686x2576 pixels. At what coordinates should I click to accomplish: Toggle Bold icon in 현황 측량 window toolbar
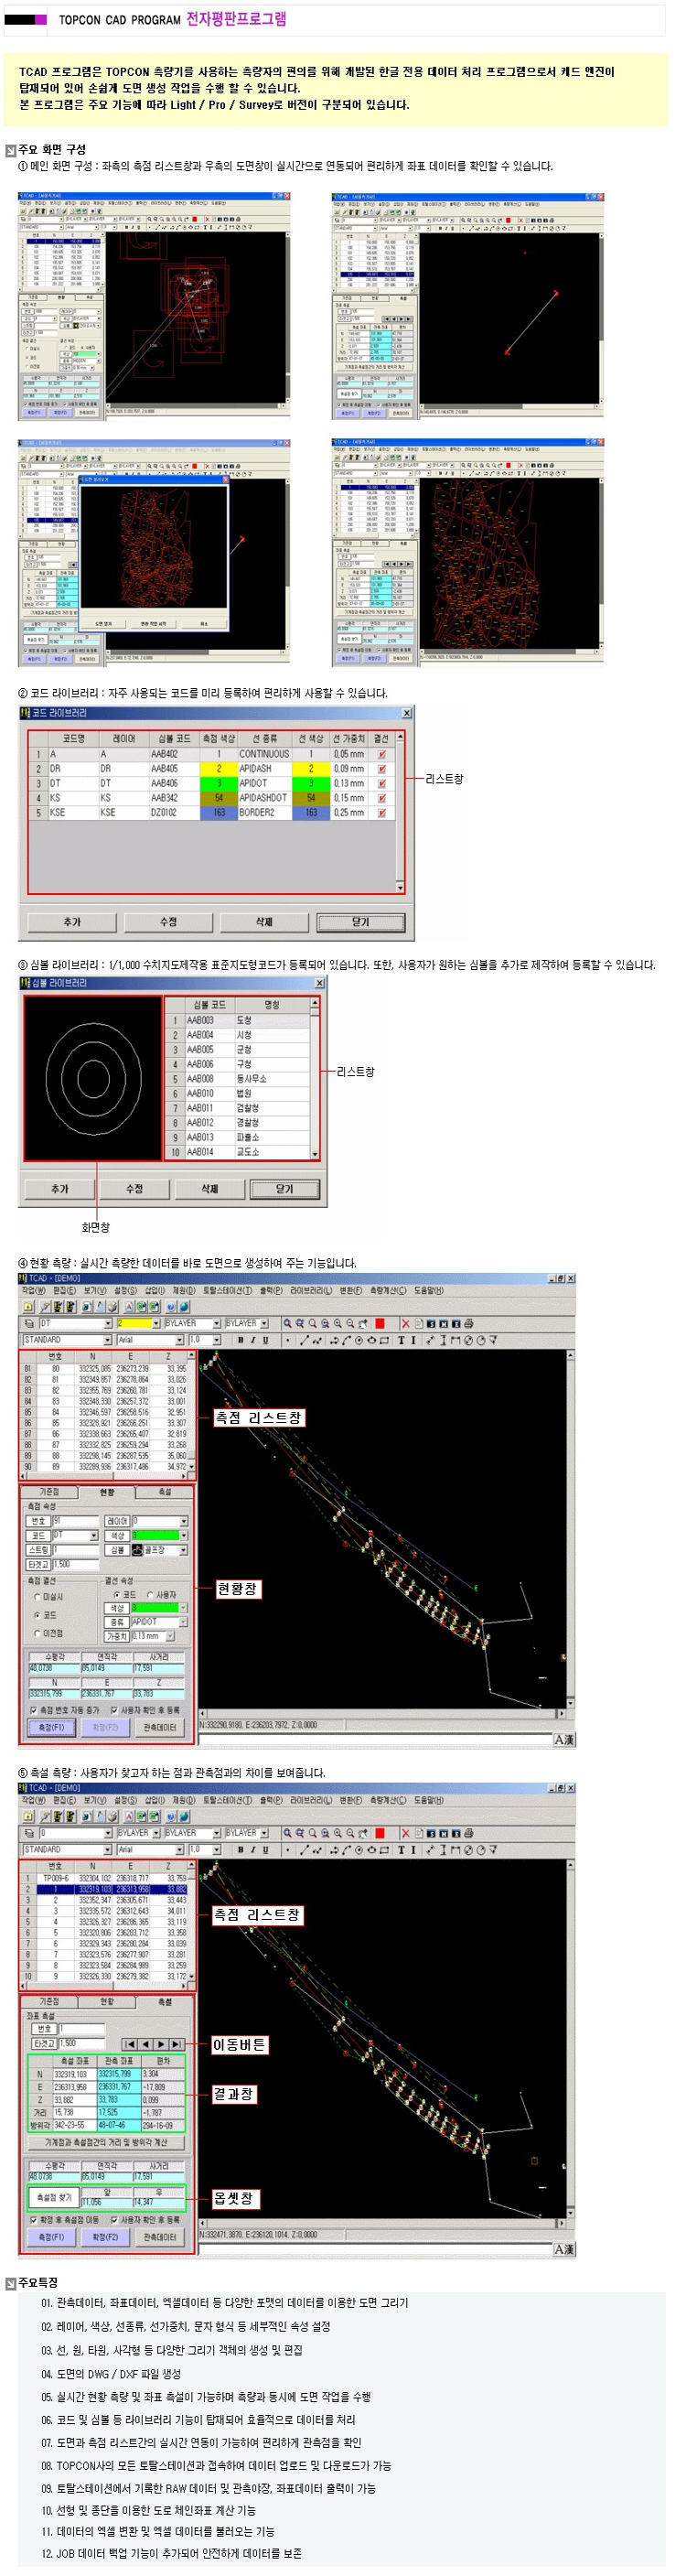[240, 1340]
